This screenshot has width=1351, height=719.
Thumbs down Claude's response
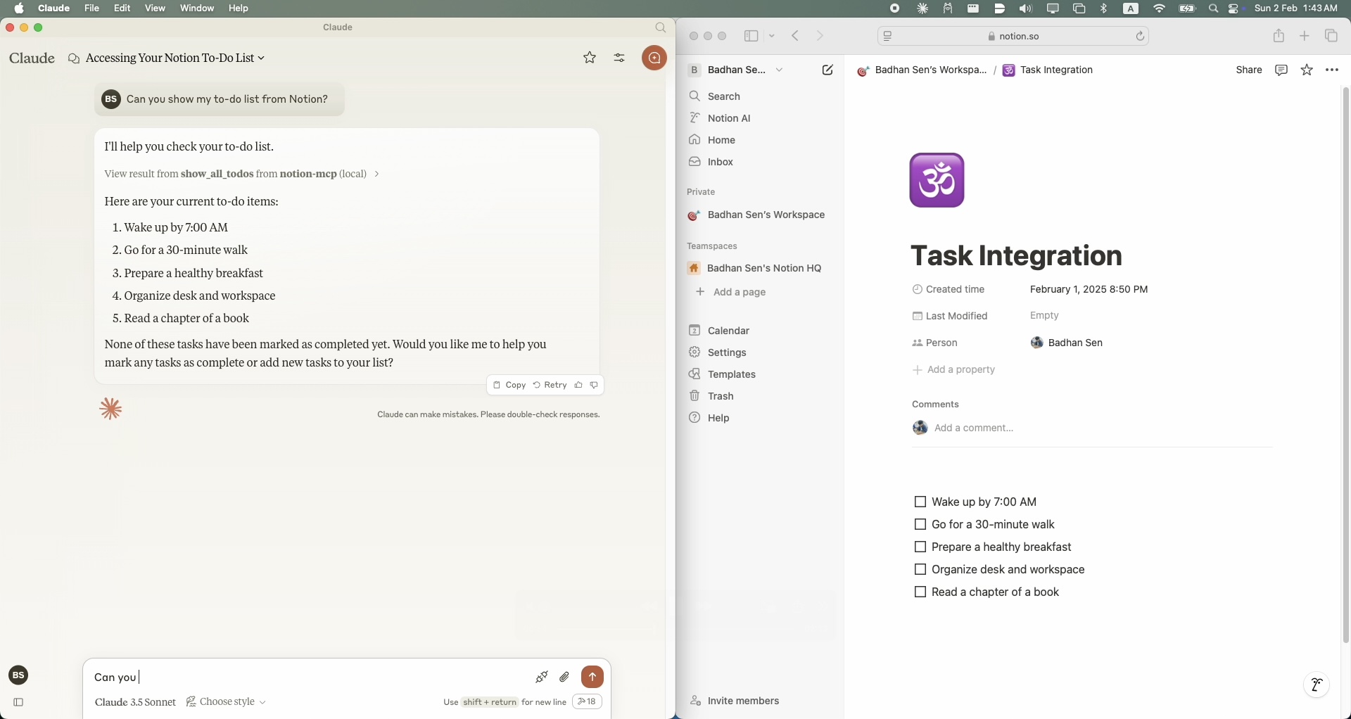[x=595, y=386]
